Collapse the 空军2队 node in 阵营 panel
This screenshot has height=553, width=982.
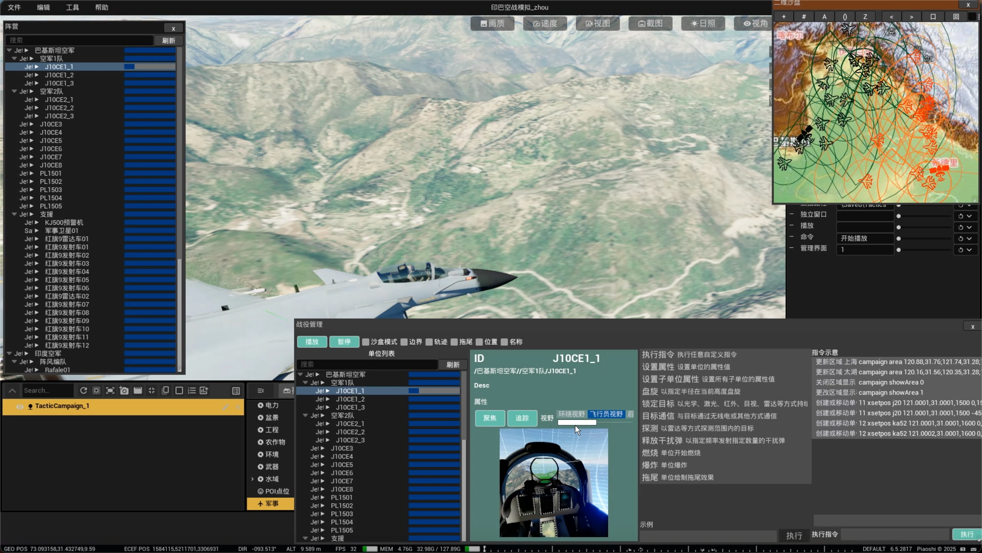[14, 91]
